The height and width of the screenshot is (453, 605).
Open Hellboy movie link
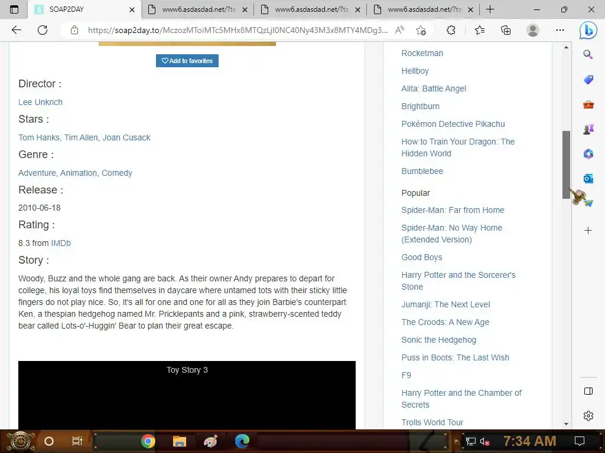pos(415,71)
